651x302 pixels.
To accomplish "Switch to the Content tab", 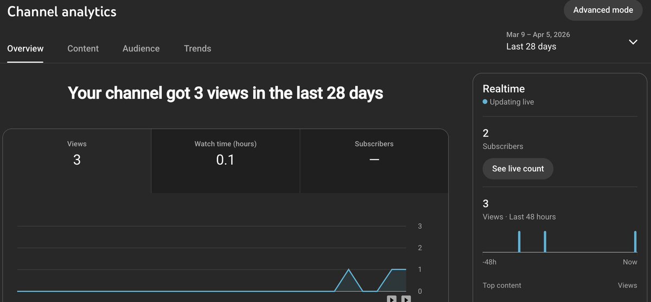I will (83, 48).
